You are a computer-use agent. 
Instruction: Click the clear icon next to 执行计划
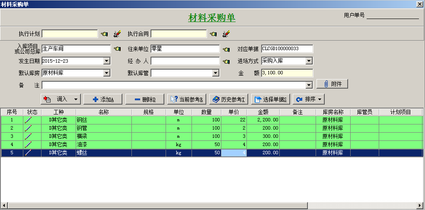(117, 34)
